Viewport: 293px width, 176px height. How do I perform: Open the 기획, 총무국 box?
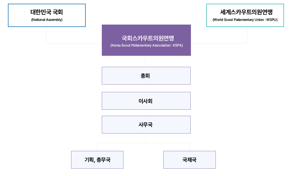97,160
